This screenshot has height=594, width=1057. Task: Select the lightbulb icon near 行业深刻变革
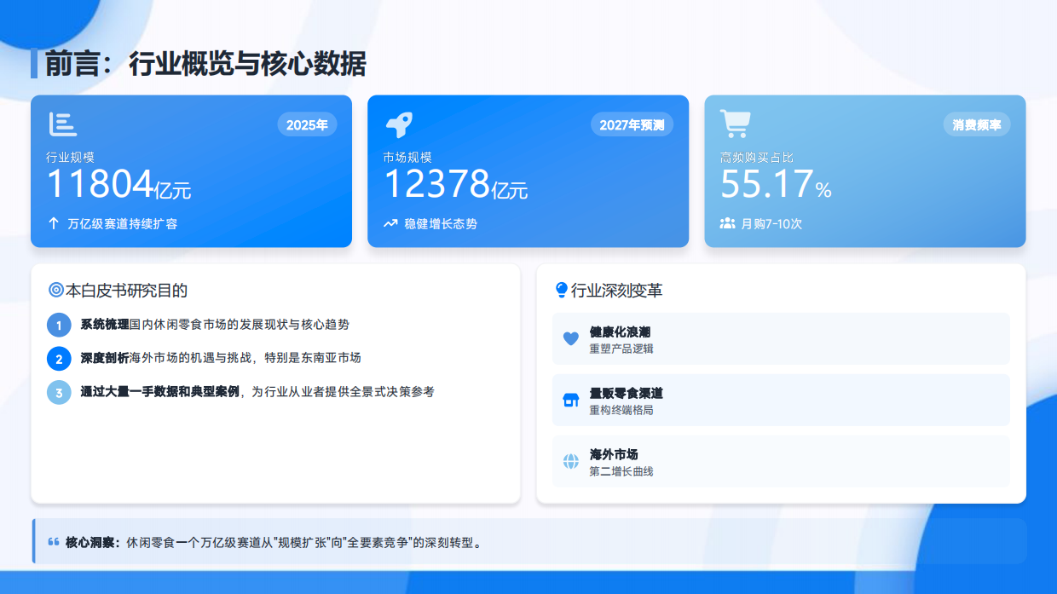click(560, 290)
